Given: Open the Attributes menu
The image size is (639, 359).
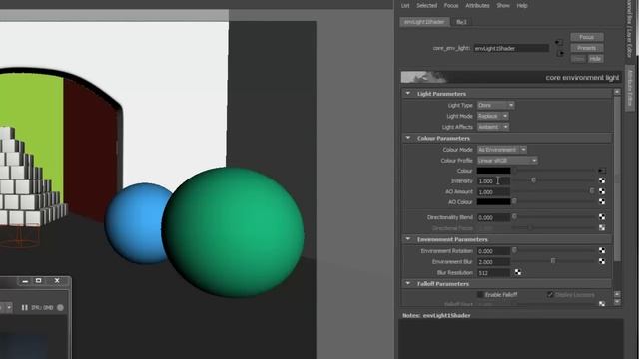Looking at the screenshot, I should click(477, 6).
